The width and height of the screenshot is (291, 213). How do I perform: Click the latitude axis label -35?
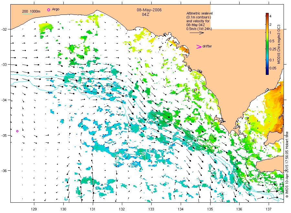point(4,136)
